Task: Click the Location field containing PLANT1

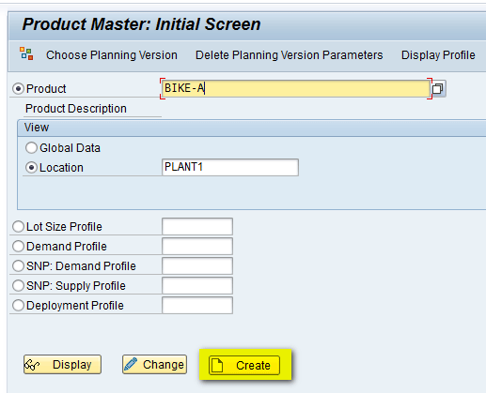Action: 230,167
